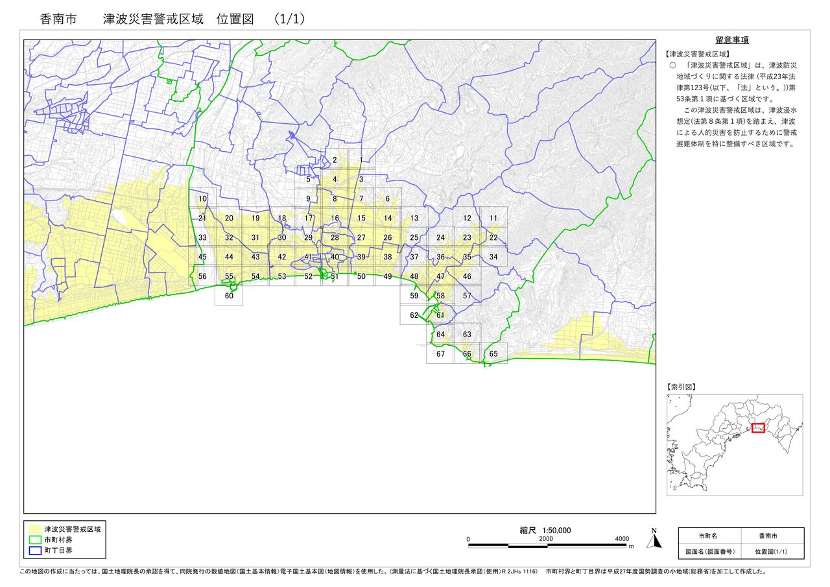Click the yellow 津波災害警戒区域 legend swatch
Image resolution: width=830 pixels, height=587 pixels.
[x=35, y=530]
